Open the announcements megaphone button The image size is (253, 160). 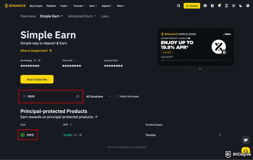246,140
